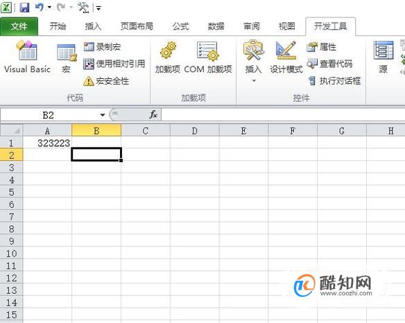Open COM 加载项 dialog
The image size is (405, 323).
point(208,58)
